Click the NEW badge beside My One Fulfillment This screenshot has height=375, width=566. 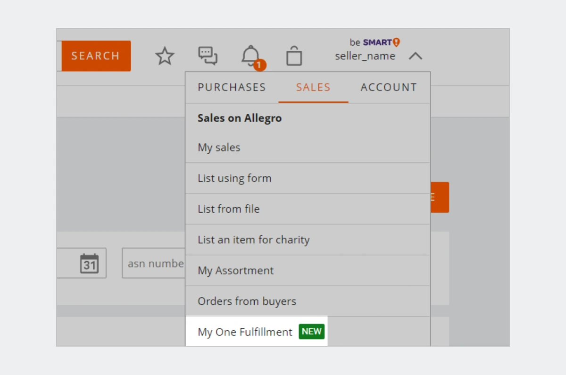tap(311, 332)
